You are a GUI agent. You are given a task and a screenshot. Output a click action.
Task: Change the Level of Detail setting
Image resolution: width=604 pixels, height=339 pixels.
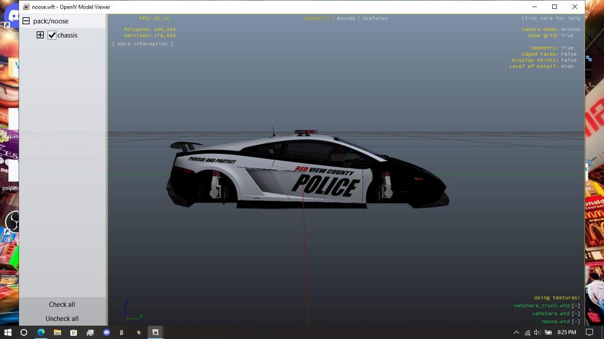567,67
